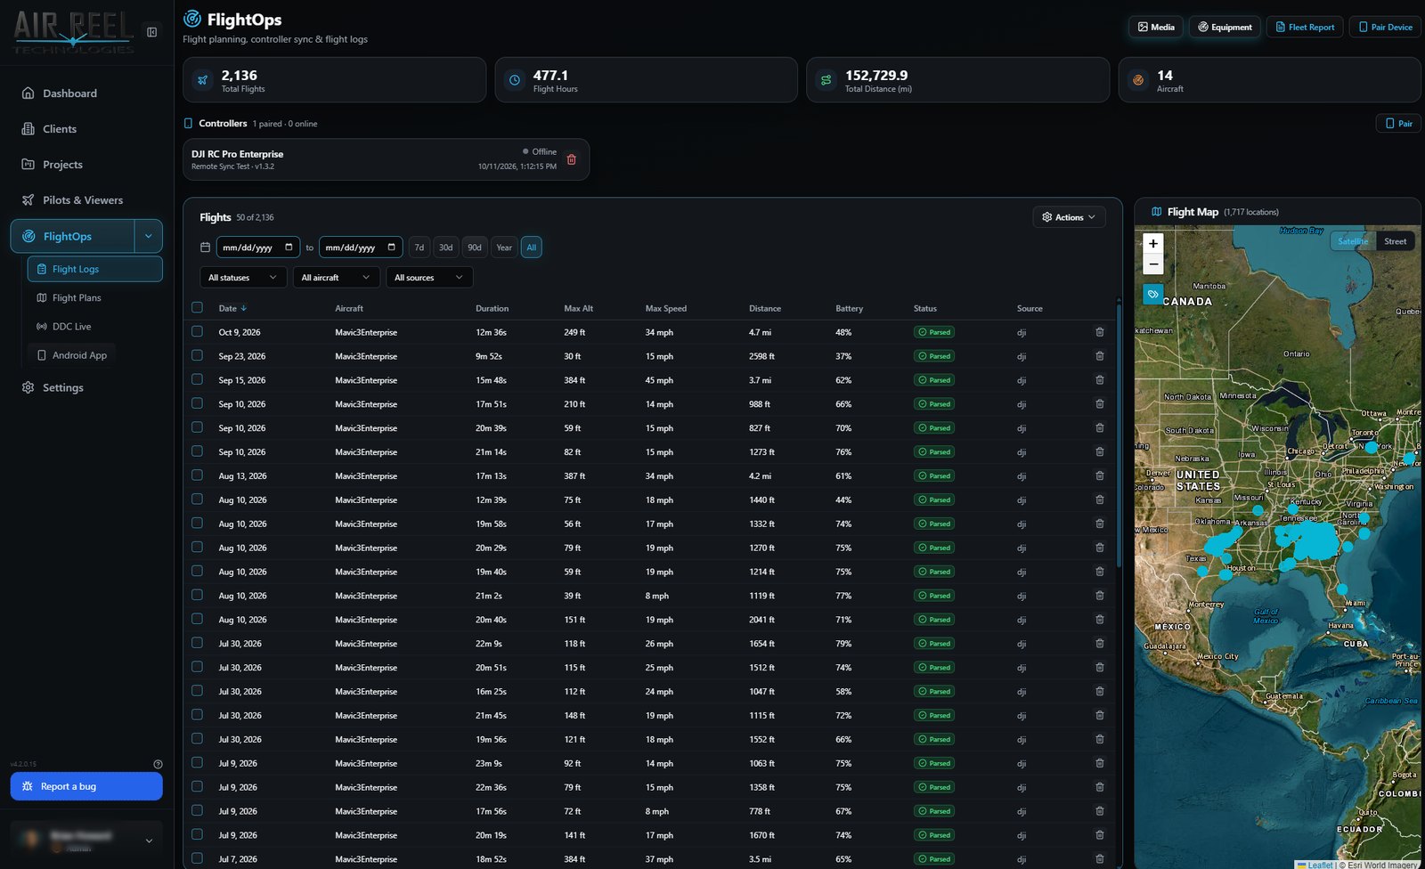The width and height of the screenshot is (1425, 869).
Task: Click the start date input field
Action: pyautogui.click(x=258, y=248)
